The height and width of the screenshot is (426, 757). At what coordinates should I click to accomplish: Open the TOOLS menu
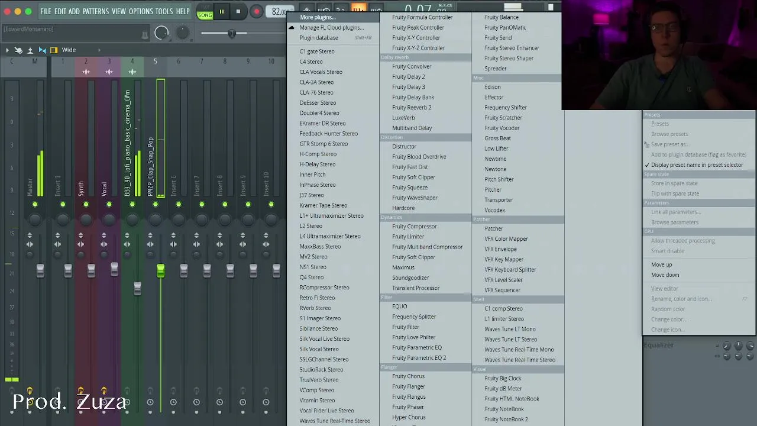164,11
